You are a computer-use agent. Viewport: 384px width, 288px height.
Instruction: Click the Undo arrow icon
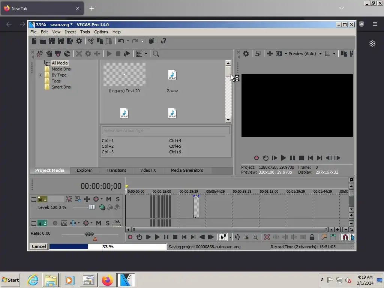click(121, 41)
